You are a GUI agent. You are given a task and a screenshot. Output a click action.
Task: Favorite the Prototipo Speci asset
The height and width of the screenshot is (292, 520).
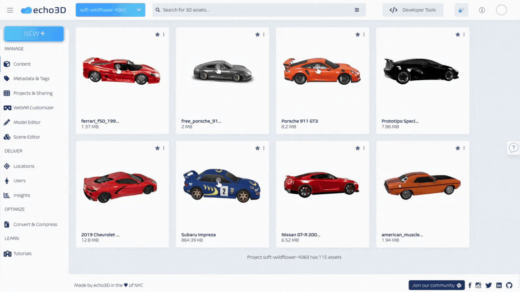click(458, 34)
